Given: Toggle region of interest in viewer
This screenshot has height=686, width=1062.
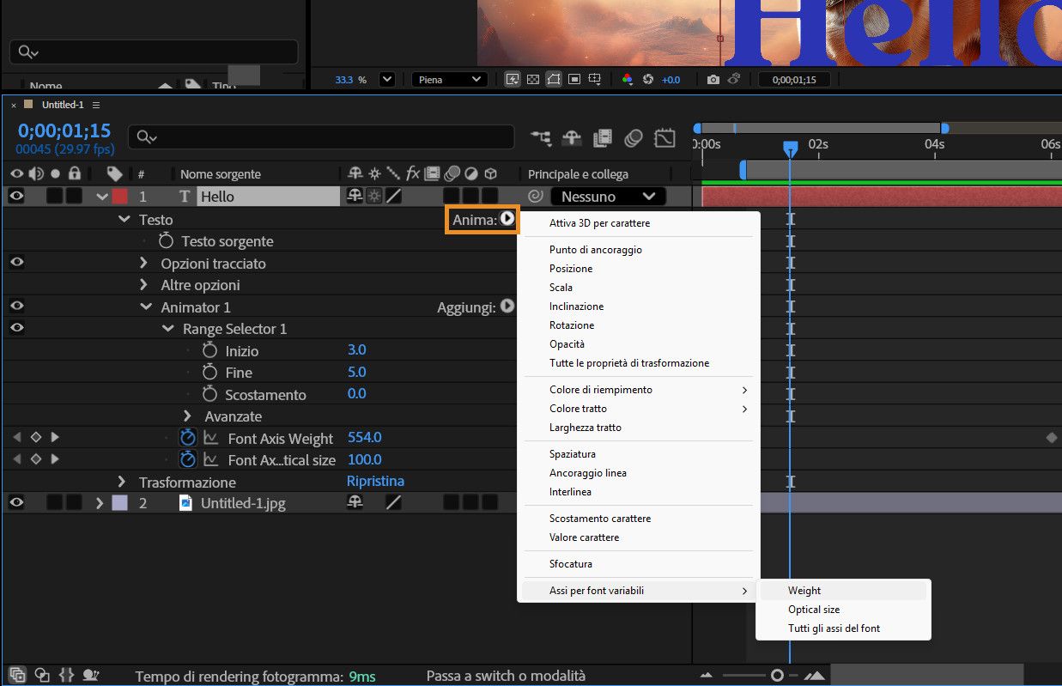Looking at the screenshot, I should (x=574, y=79).
